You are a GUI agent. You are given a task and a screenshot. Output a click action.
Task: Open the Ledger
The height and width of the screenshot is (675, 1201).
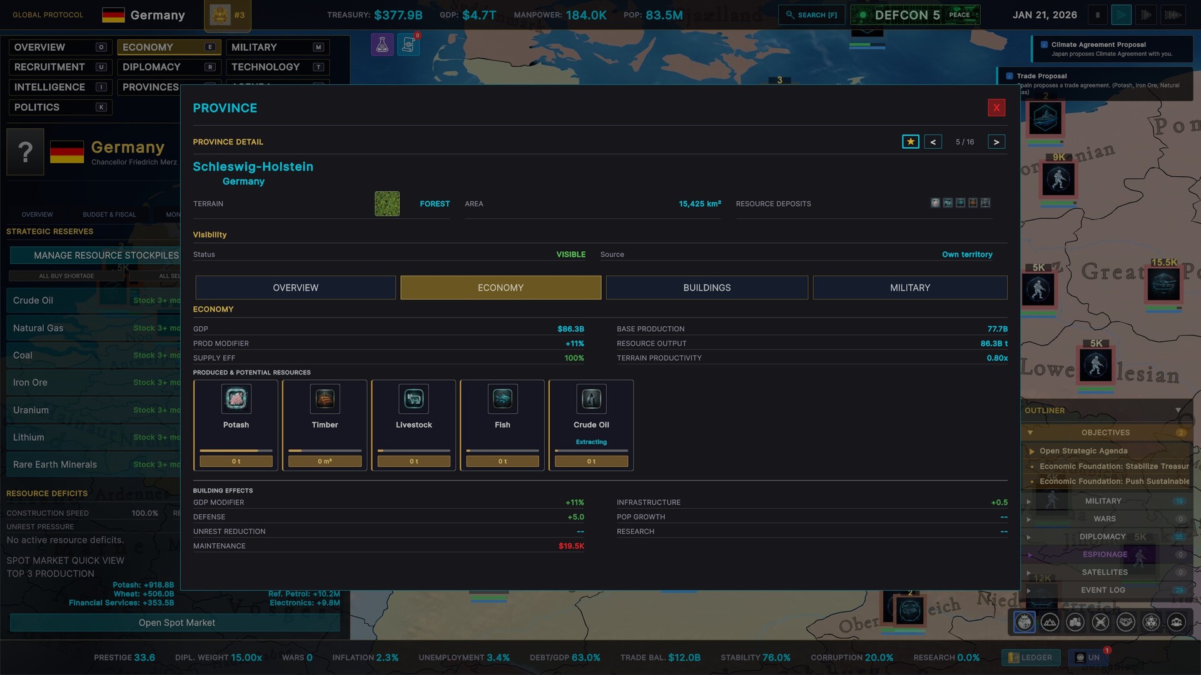[x=1031, y=657]
